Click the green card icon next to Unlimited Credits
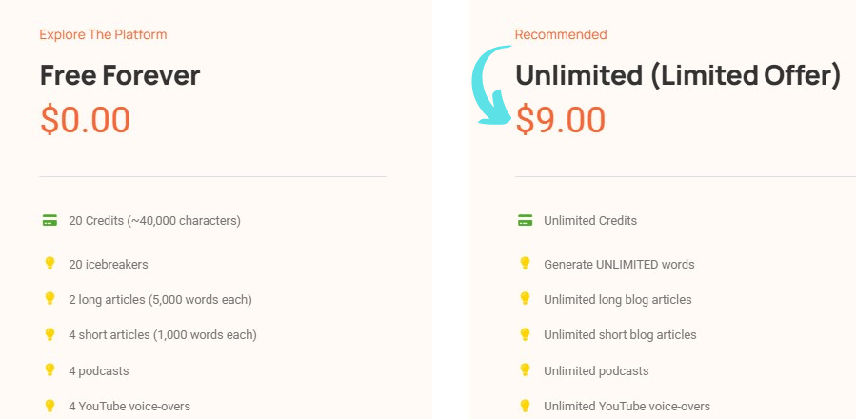 (x=525, y=221)
